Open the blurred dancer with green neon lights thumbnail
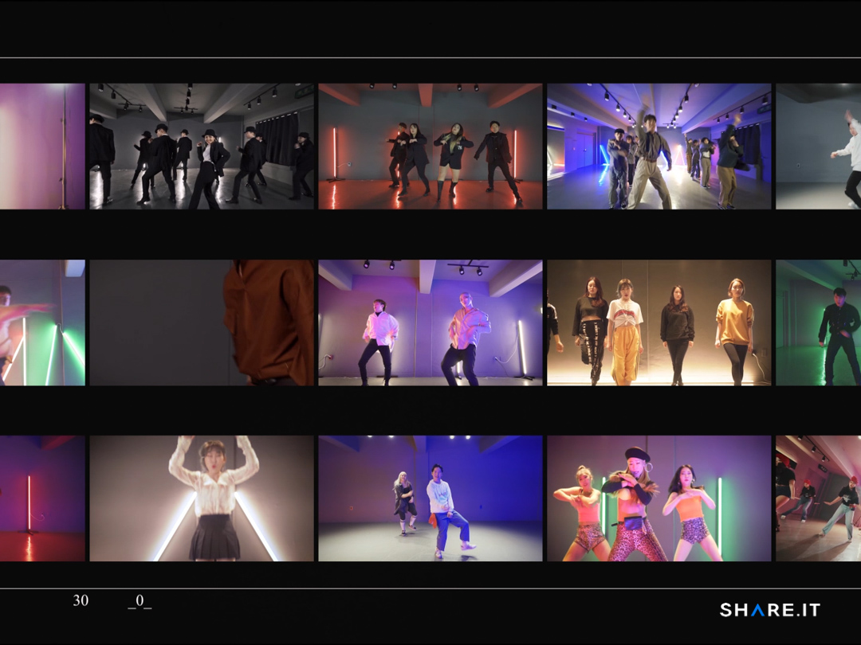 (42, 322)
